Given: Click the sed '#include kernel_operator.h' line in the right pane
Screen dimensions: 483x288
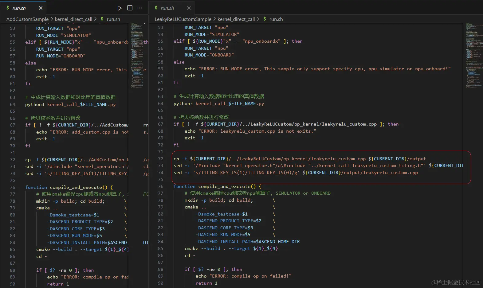Looking at the screenshot, I should point(318,165).
